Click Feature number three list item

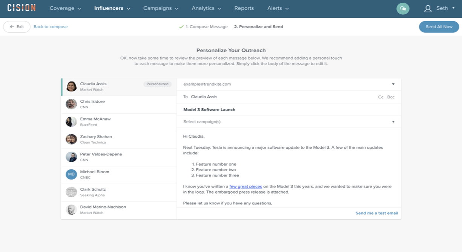pos(217,175)
